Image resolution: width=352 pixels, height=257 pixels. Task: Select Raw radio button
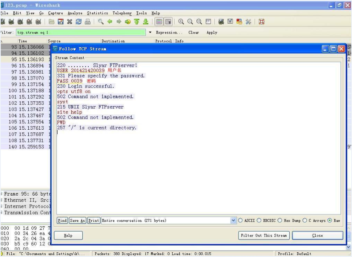[x=330, y=220]
